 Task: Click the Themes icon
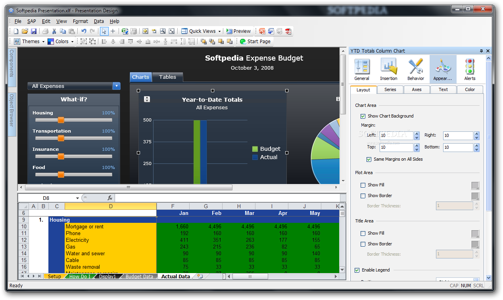coord(17,42)
